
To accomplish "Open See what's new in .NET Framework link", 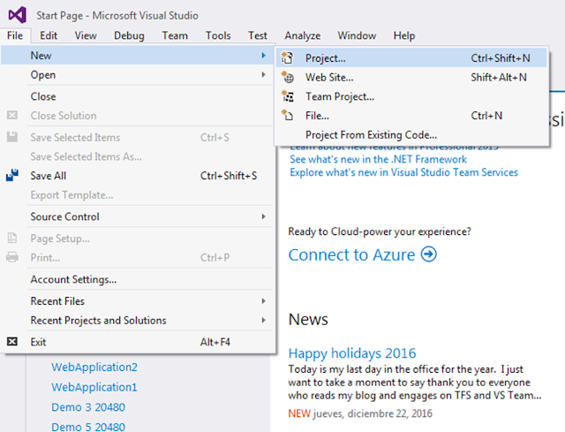I will [x=379, y=159].
